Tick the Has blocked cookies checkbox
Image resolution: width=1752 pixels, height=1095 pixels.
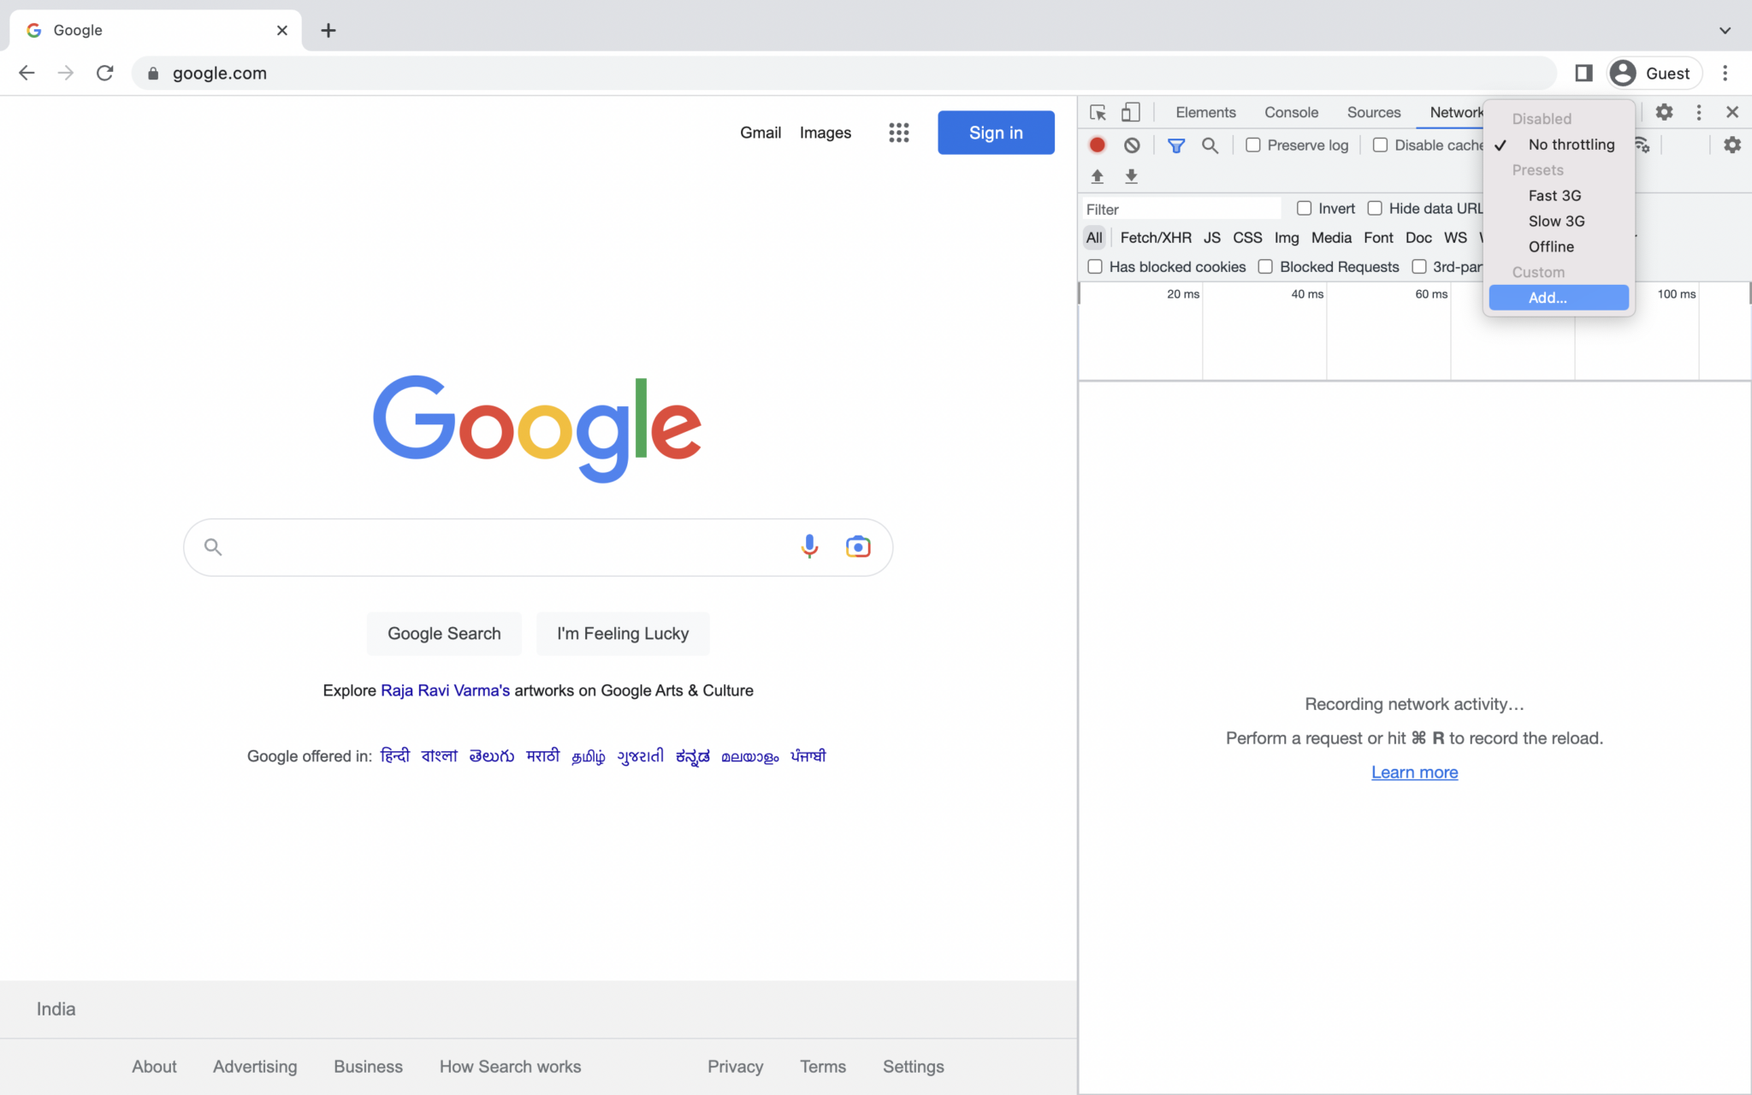point(1094,267)
